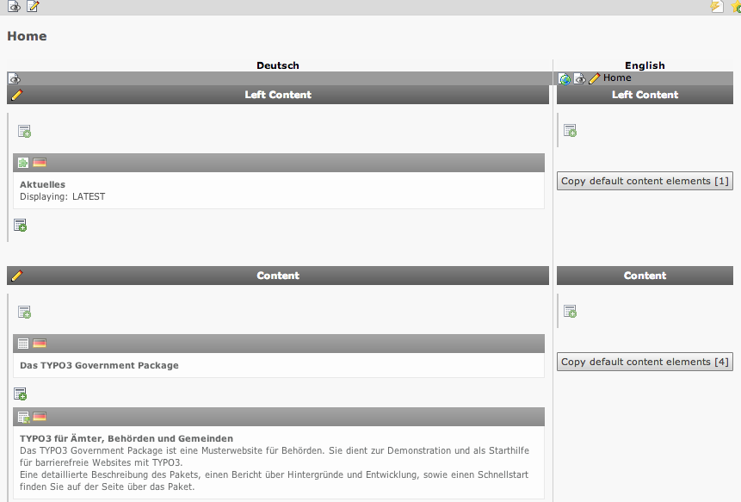Click the German flag on Aktuelles element
741x502 pixels.
pyautogui.click(x=40, y=163)
